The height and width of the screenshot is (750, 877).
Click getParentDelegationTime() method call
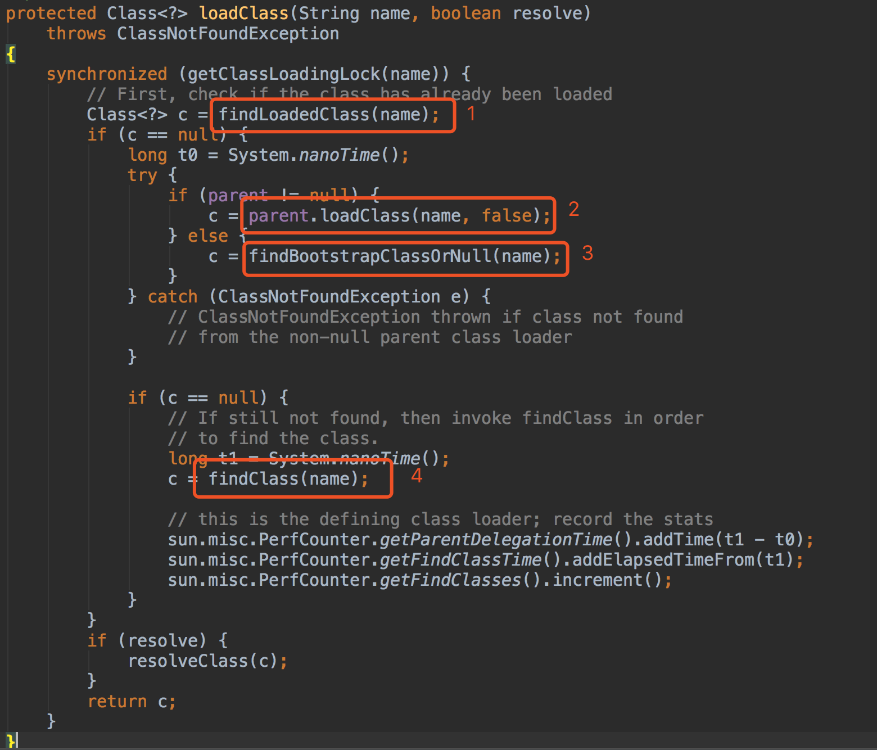[x=506, y=539]
